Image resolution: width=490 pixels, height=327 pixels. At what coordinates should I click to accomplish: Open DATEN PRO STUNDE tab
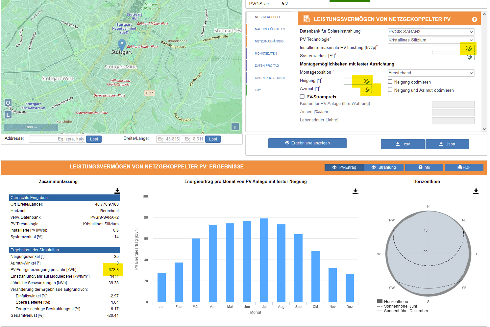270,78
